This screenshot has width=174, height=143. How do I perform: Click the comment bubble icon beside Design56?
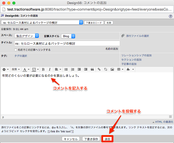pos(2,16)
